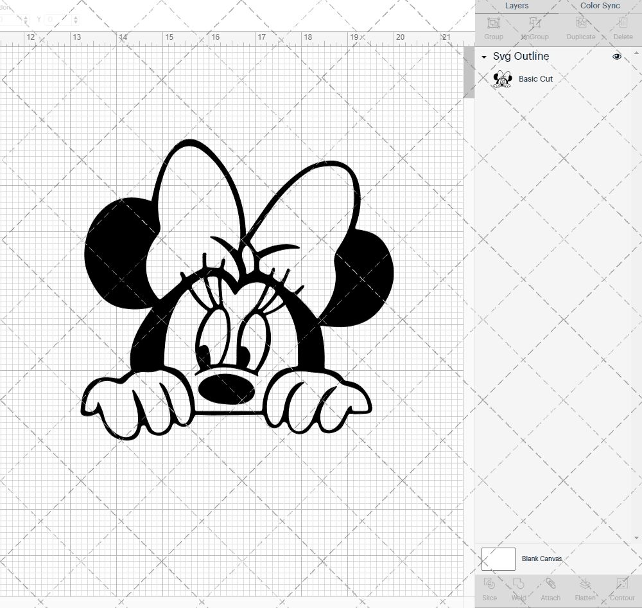Click the Blank Canvas color swatch
Image resolution: width=642 pixels, height=608 pixels.
click(x=498, y=559)
